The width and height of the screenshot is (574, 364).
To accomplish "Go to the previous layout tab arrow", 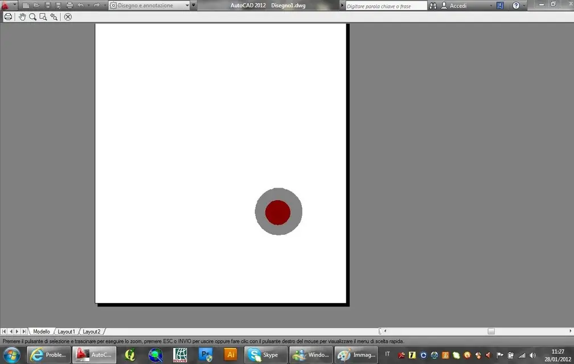I will coord(11,332).
